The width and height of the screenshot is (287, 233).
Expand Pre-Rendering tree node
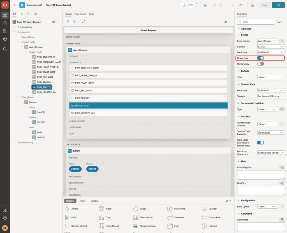14,27
